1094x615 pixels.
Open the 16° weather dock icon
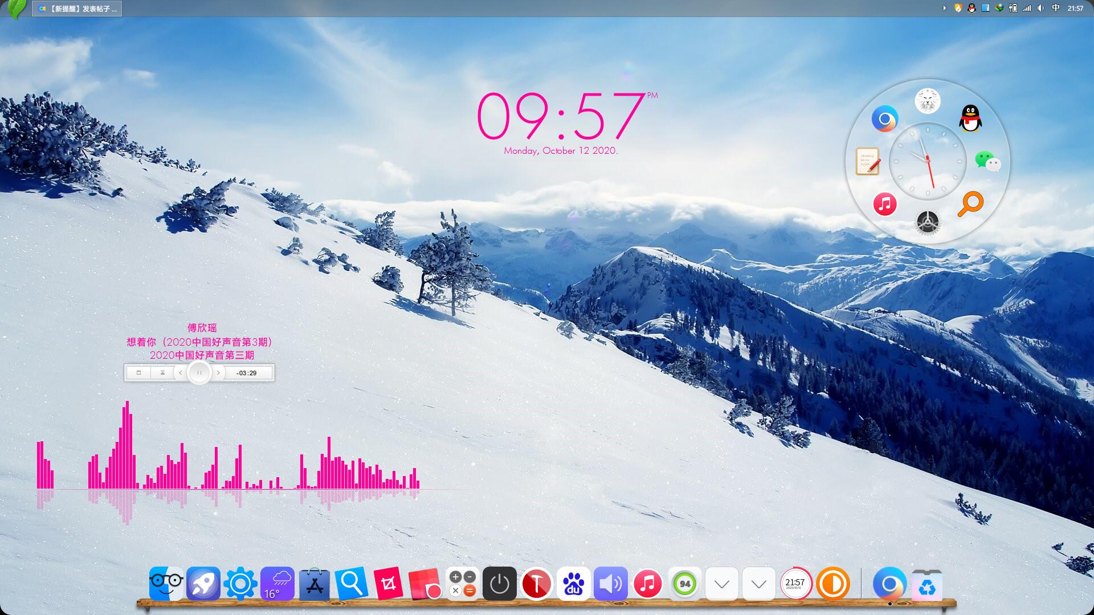(277, 584)
